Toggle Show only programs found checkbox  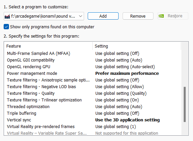pos(6,27)
